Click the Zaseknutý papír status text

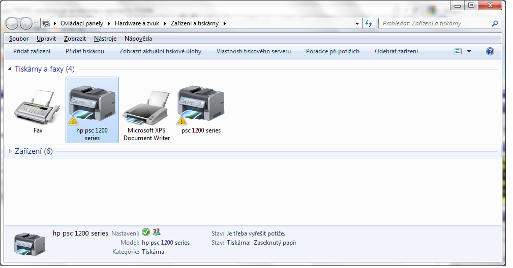(275, 243)
